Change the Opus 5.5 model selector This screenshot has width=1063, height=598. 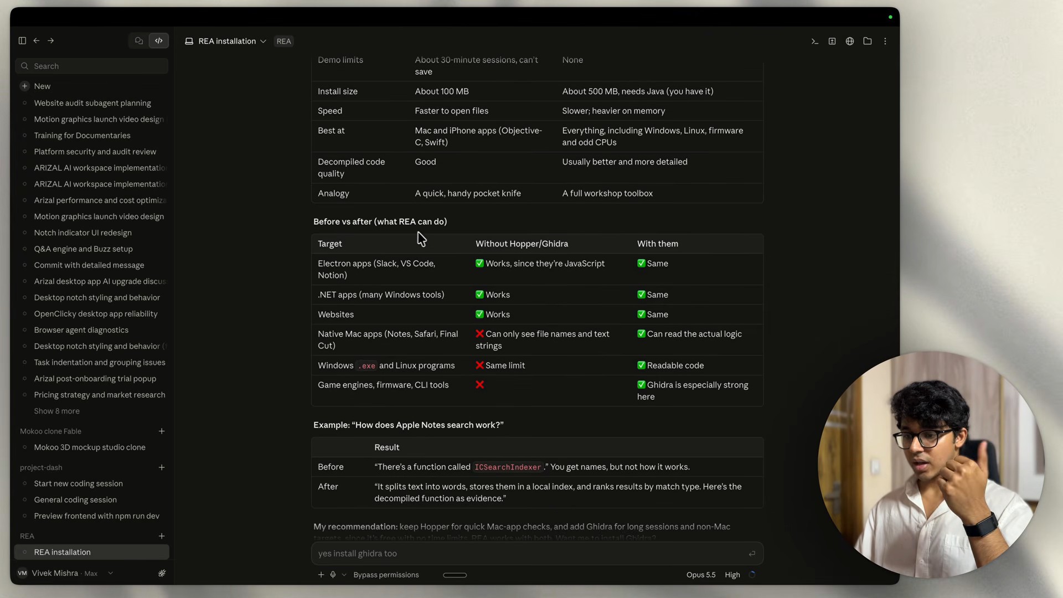tap(701, 575)
